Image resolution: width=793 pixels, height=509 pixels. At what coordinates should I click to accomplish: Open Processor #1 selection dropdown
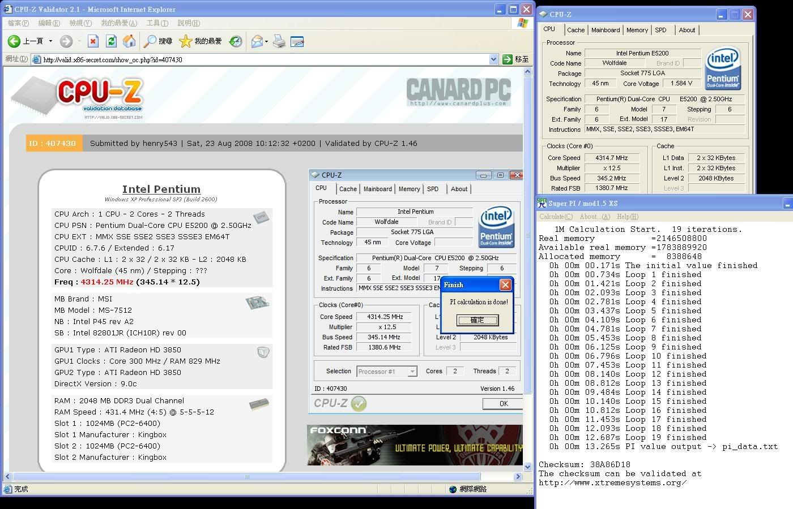point(412,372)
